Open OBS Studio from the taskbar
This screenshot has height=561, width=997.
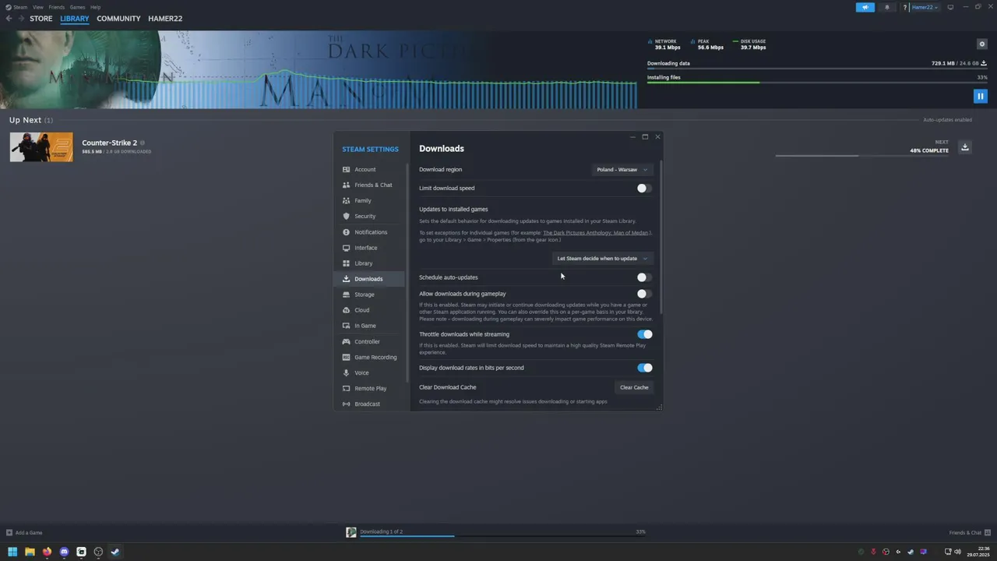pyautogui.click(x=98, y=552)
